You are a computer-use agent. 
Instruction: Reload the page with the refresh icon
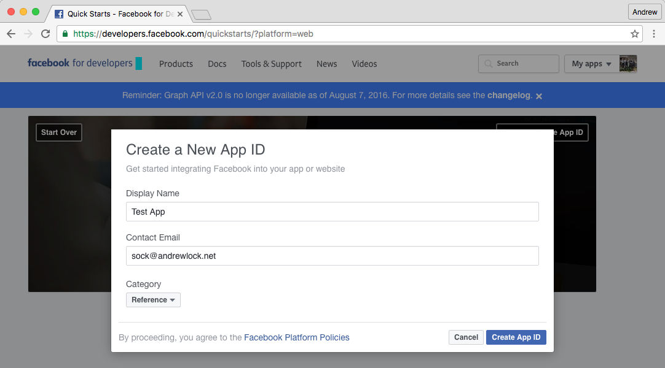45,34
